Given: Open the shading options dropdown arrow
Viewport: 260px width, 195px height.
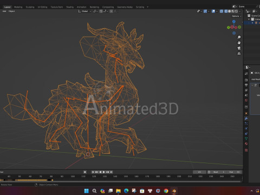Looking at the screenshot, I should pyautogui.click(x=240, y=11).
